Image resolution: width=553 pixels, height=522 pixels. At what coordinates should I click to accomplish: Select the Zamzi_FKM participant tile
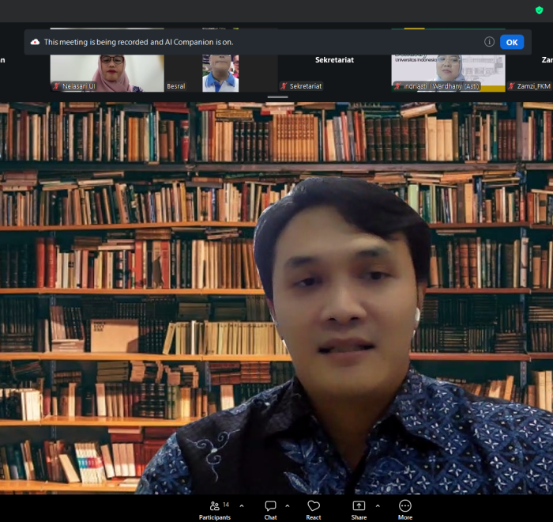click(529, 73)
